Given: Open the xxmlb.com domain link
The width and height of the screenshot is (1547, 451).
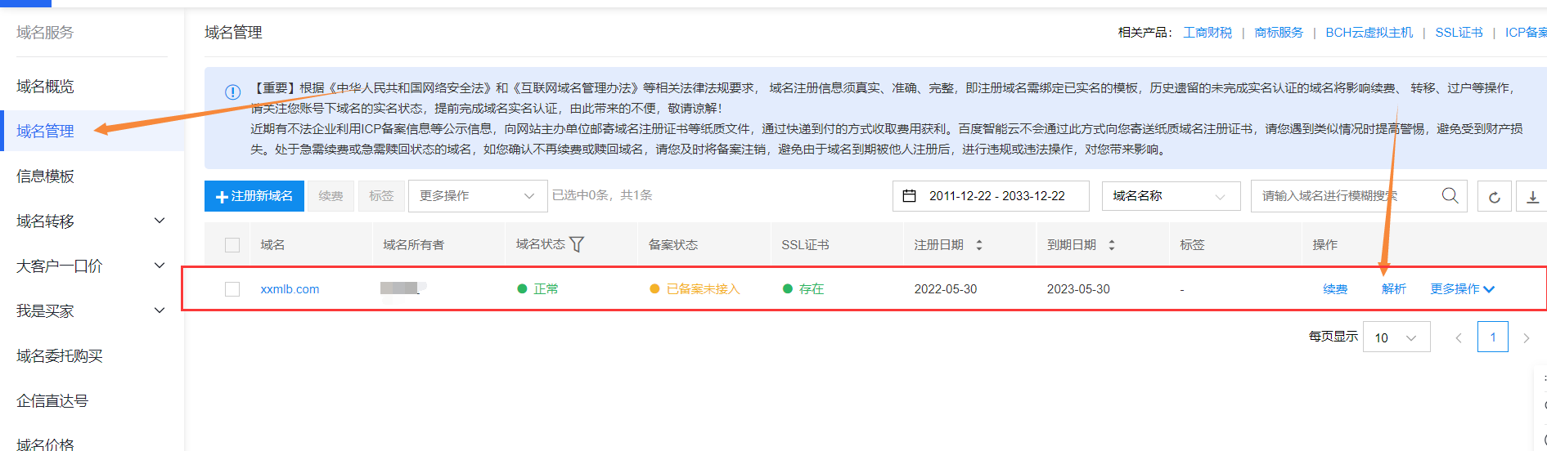Looking at the screenshot, I should pyautogui.click(x=290, y=289).
